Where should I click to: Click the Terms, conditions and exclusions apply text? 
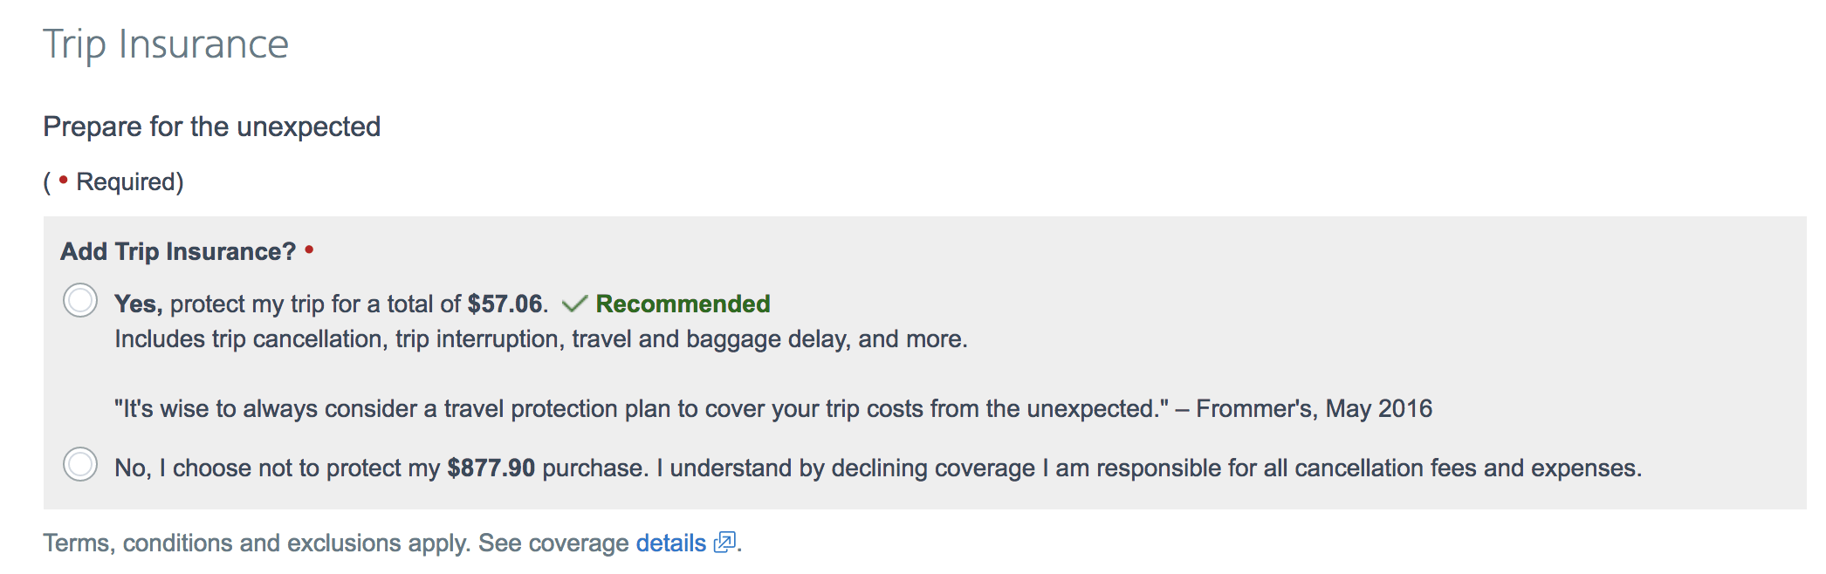coord(257,543)
